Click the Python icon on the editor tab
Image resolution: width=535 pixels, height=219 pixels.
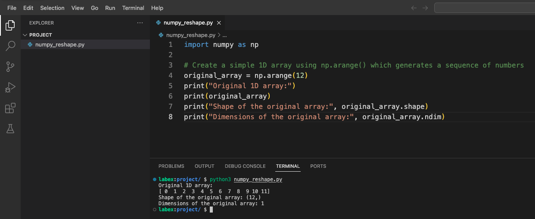159,23
